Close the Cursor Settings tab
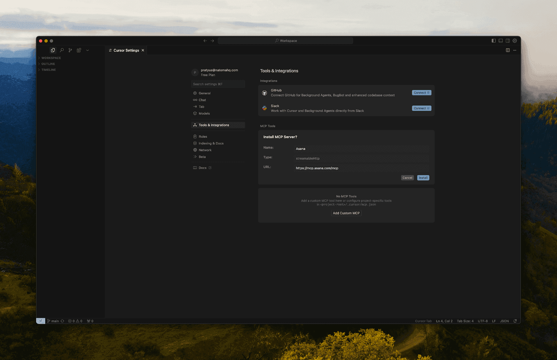The image size is (557, 360). [x=143, y=50]
